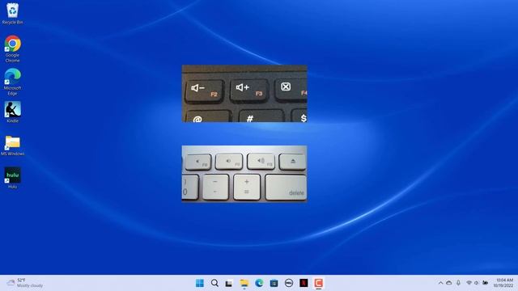The image size is (518, 291).
Task: Open the Dell app in taskbar
Action: [289, 283]
